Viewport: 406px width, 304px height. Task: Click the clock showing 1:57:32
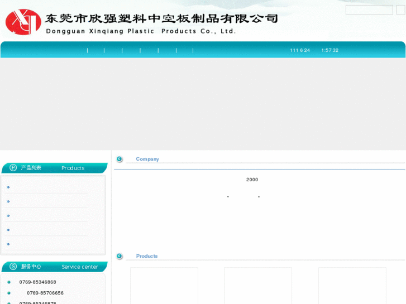coord(330,50)
